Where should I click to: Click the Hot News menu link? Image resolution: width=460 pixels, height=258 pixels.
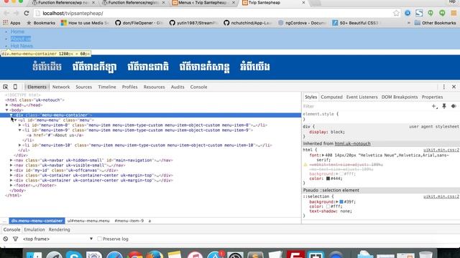22,46
